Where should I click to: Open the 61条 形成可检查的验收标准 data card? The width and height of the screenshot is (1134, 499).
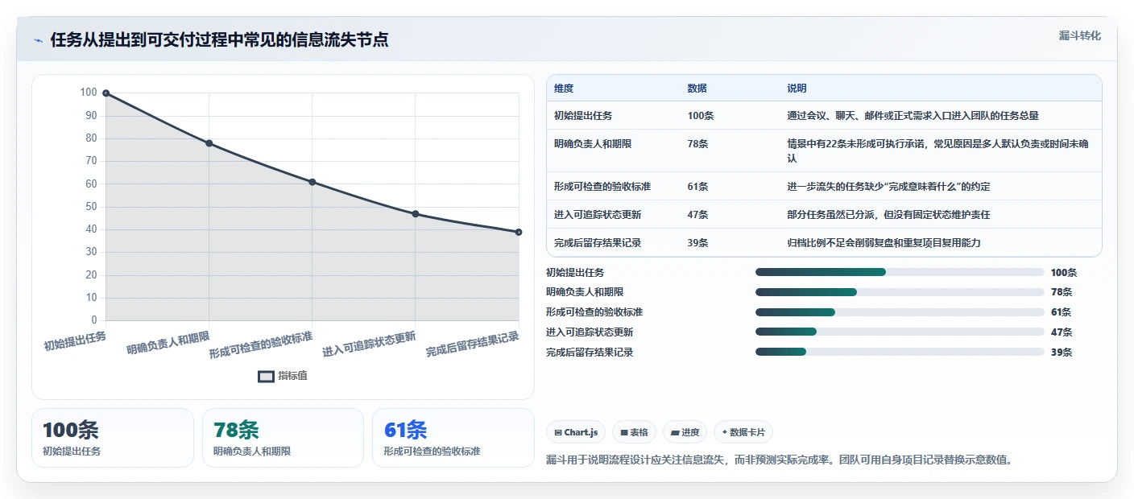click(x=453, y=438)
